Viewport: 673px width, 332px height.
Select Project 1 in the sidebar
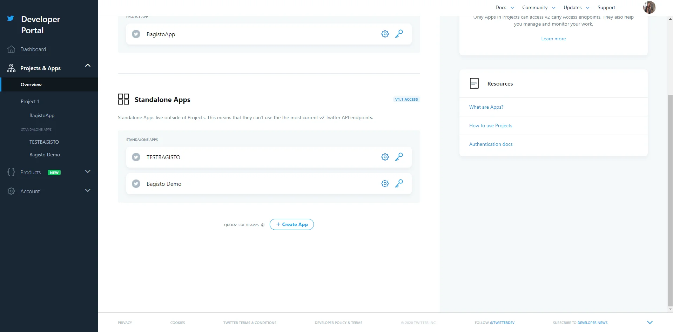[30, 101]
